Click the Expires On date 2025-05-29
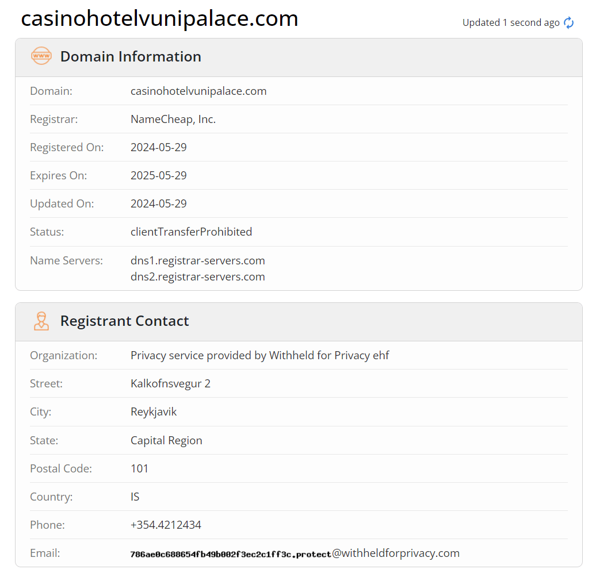 pos(159,175)
